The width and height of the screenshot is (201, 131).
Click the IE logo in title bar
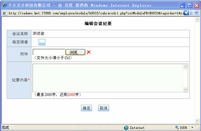point(4,5)
